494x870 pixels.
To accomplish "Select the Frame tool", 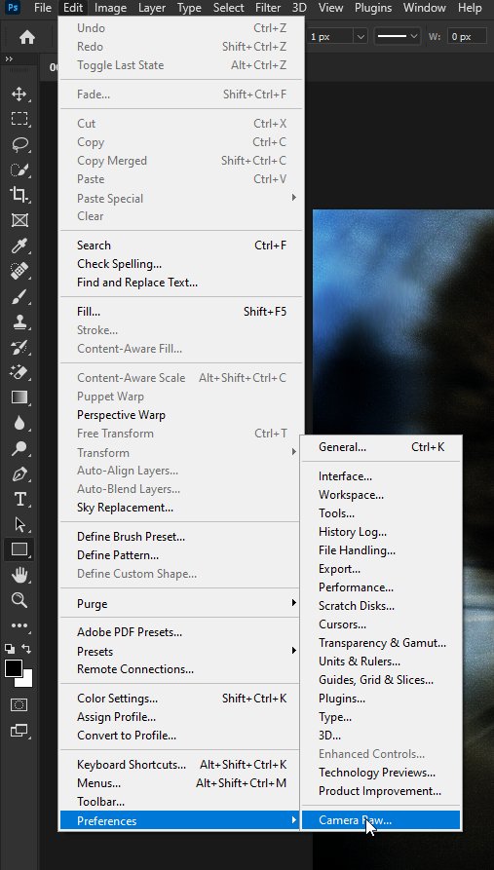I will (19, 220).
